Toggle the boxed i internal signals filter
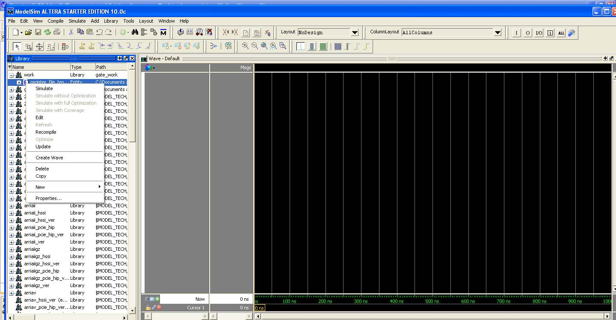This screenshot has height=320, width=616. click(x=550, y=33)
